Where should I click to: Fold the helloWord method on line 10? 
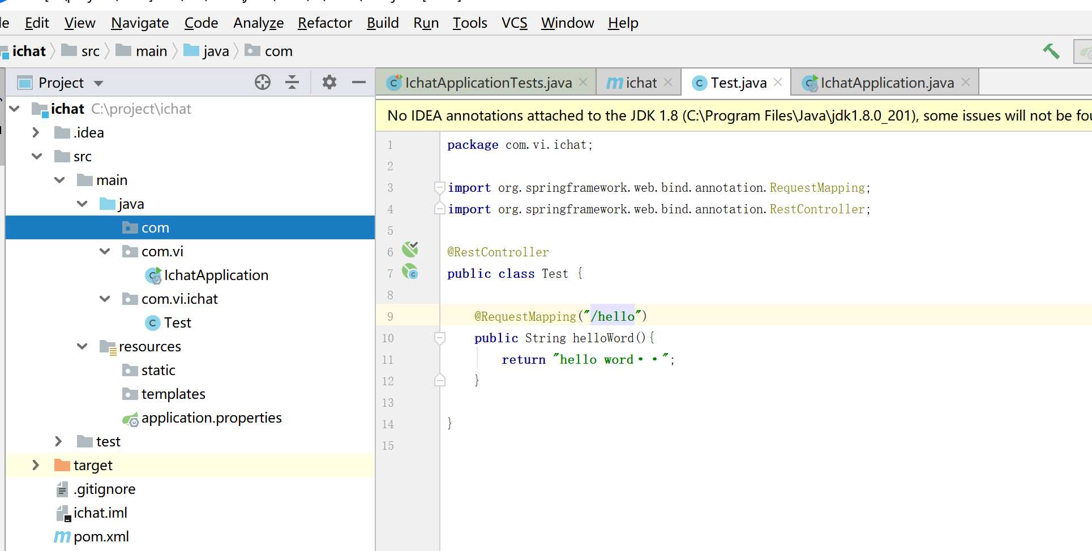tap(439, 338)
